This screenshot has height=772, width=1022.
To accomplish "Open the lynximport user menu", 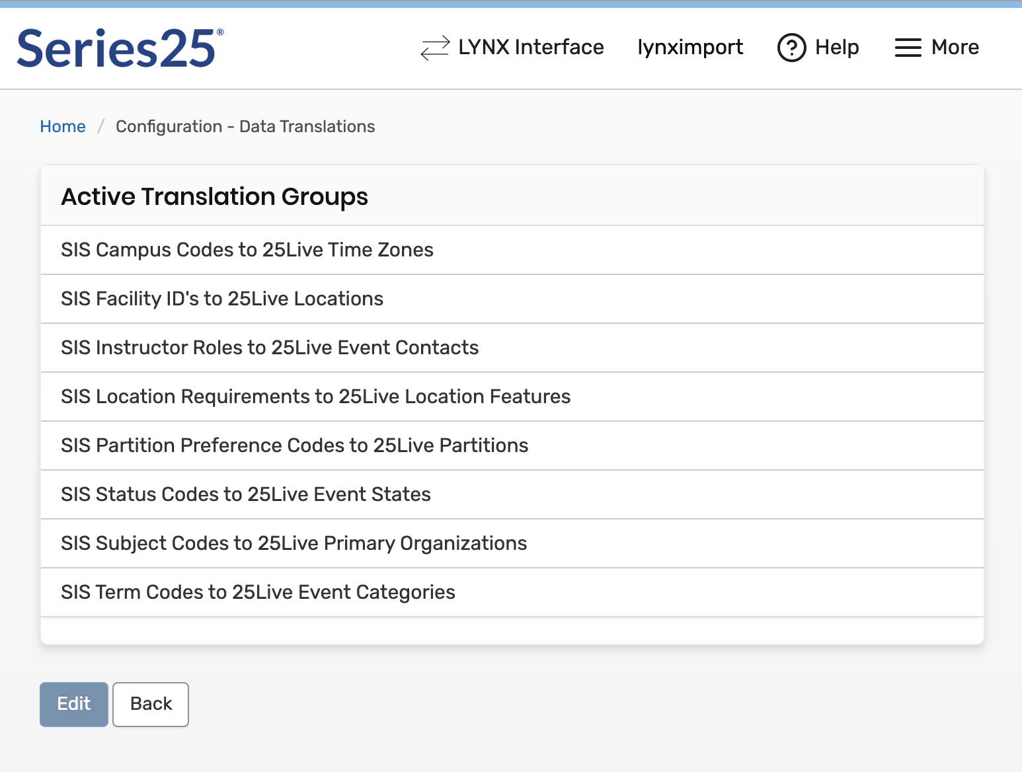I will 690,48.
